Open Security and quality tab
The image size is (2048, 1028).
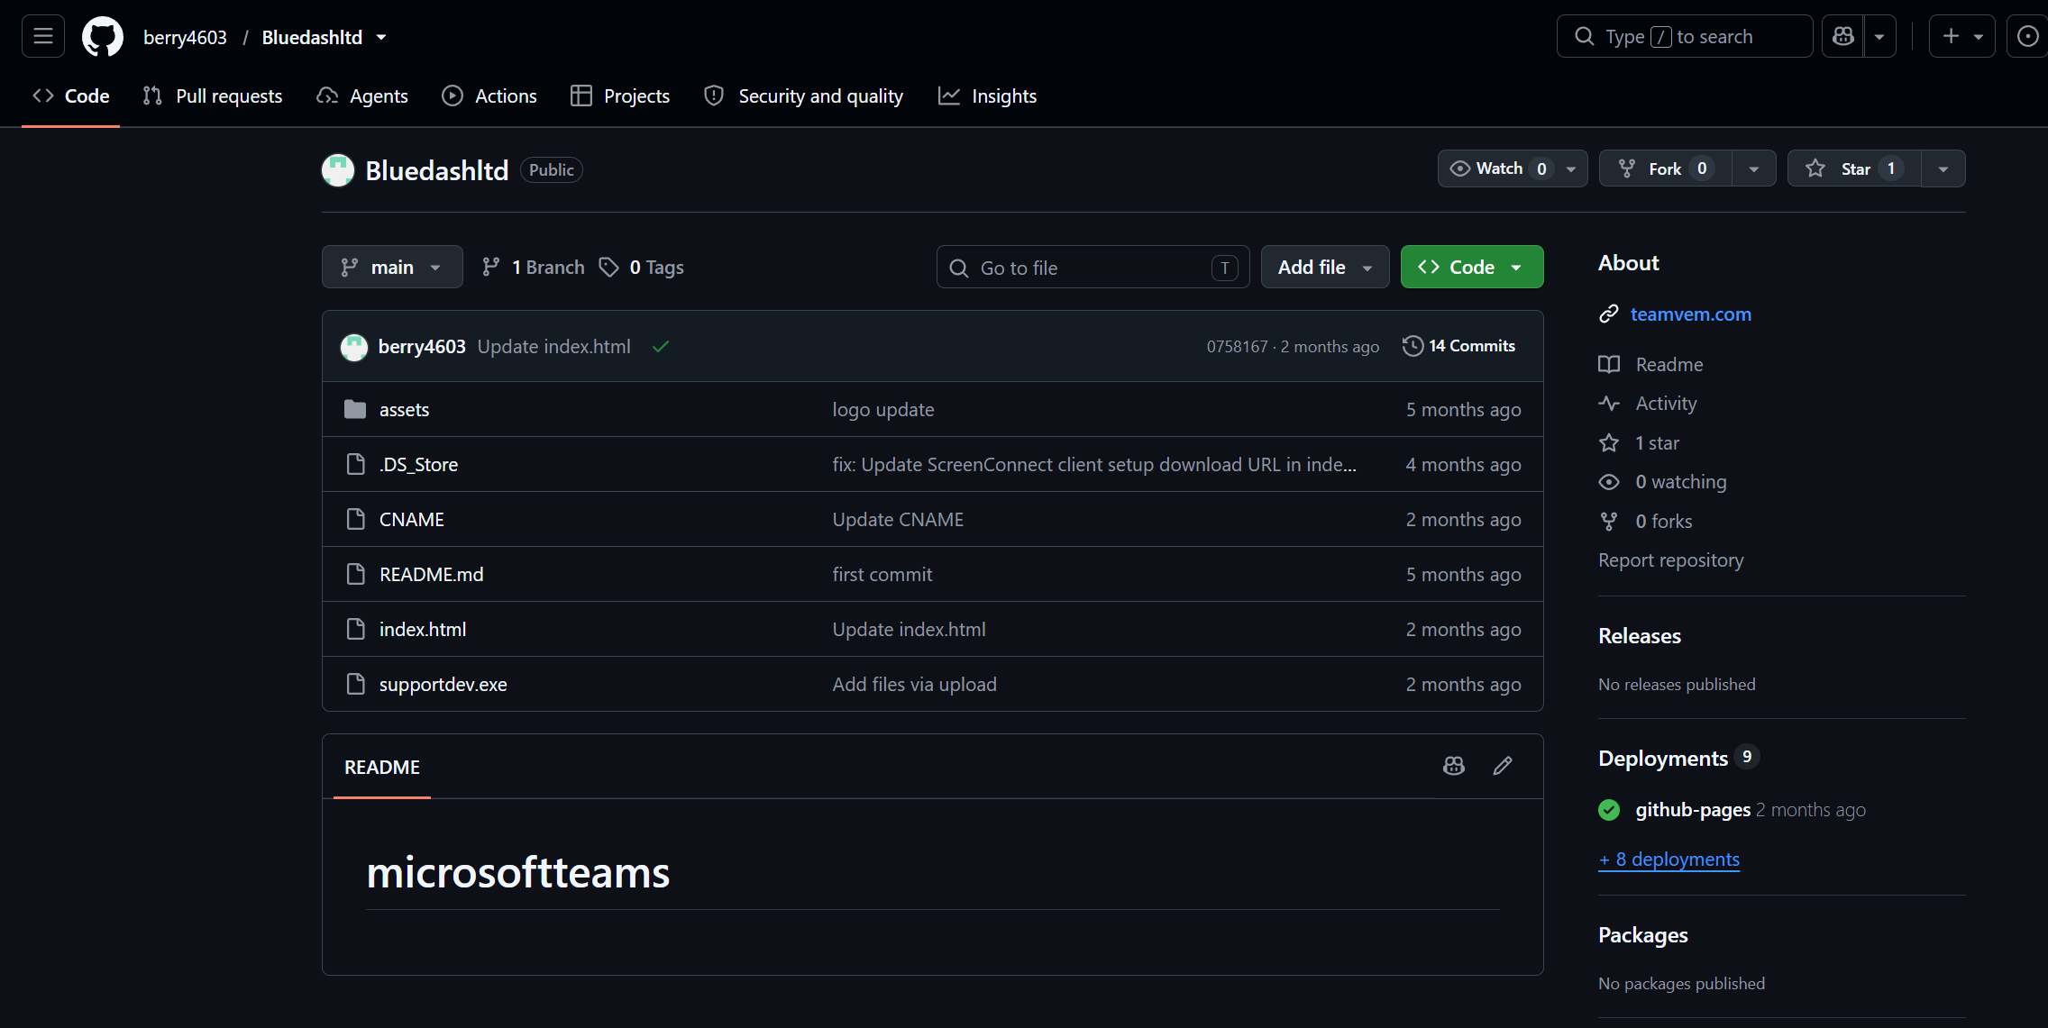pos(804,96)
